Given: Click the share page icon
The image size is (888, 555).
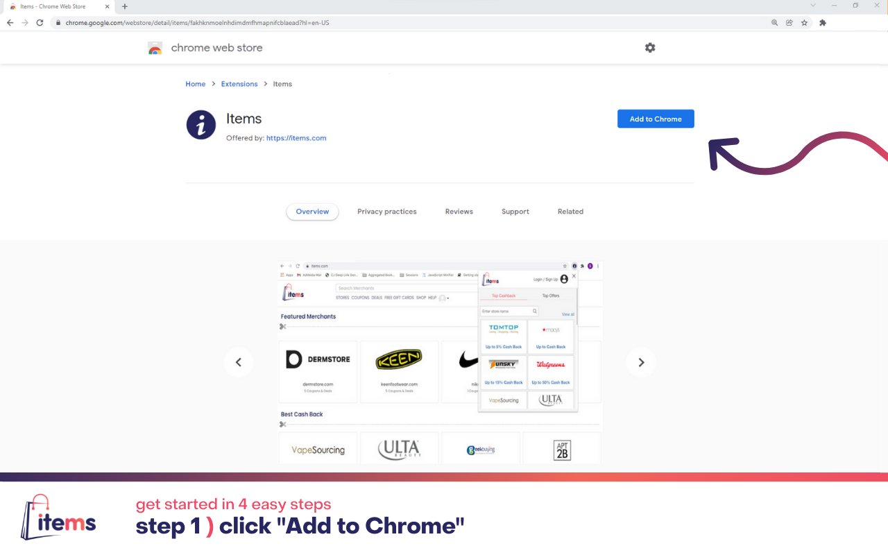Looking at the screenshot, I should [x=789, y=23].
